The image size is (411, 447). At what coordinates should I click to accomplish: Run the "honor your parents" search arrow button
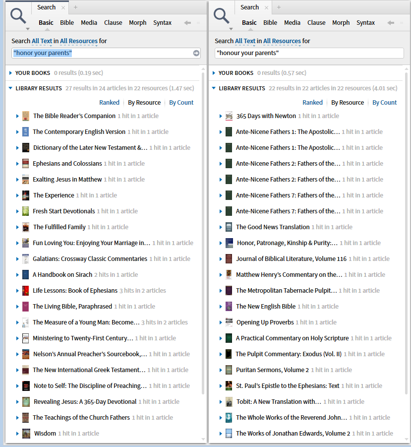[x=196, y=53]
